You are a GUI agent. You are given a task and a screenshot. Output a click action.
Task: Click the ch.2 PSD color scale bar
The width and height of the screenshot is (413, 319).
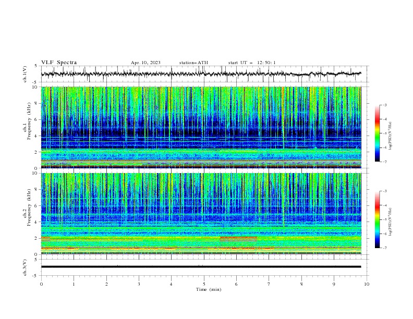378,219
